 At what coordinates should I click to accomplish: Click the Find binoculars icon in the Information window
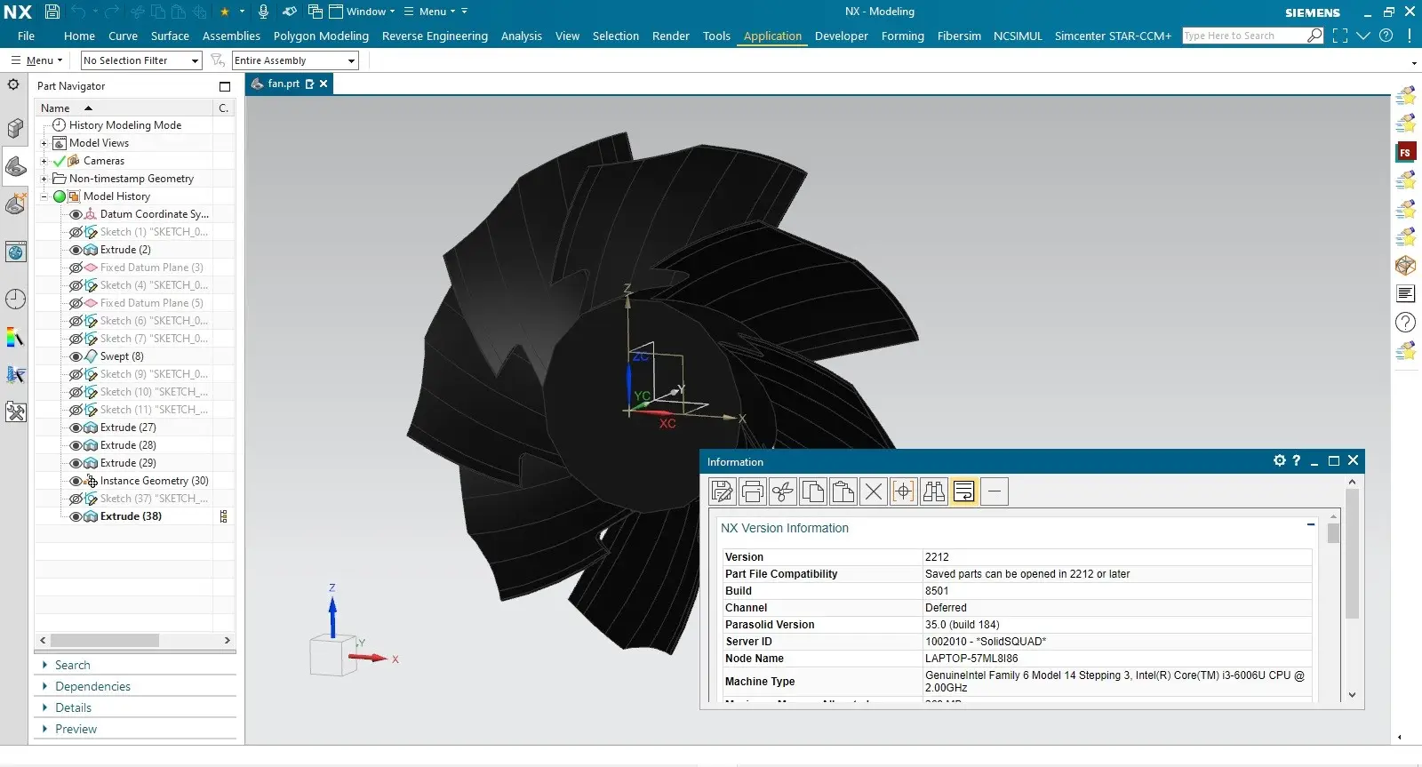[x=934, y=491]
